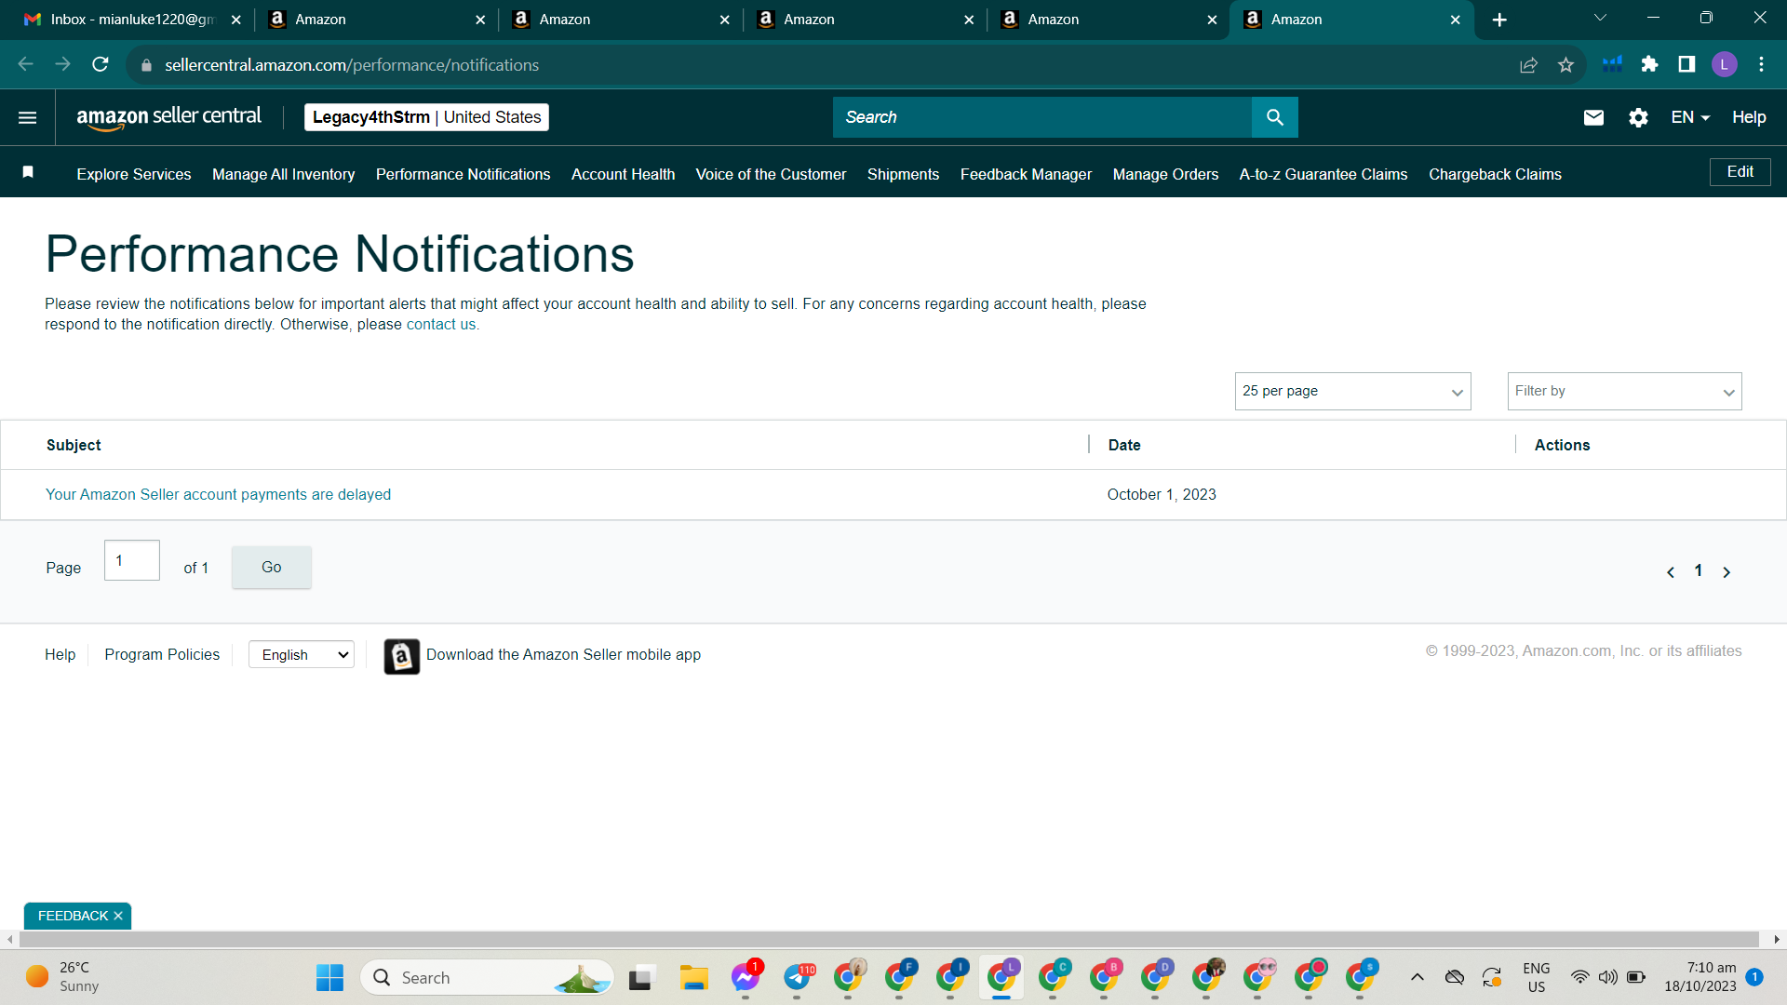This screenshot has height=1005, width=1787.
Task: Open the Wi-Fi network tray icon
Action: coord(1579,977)
